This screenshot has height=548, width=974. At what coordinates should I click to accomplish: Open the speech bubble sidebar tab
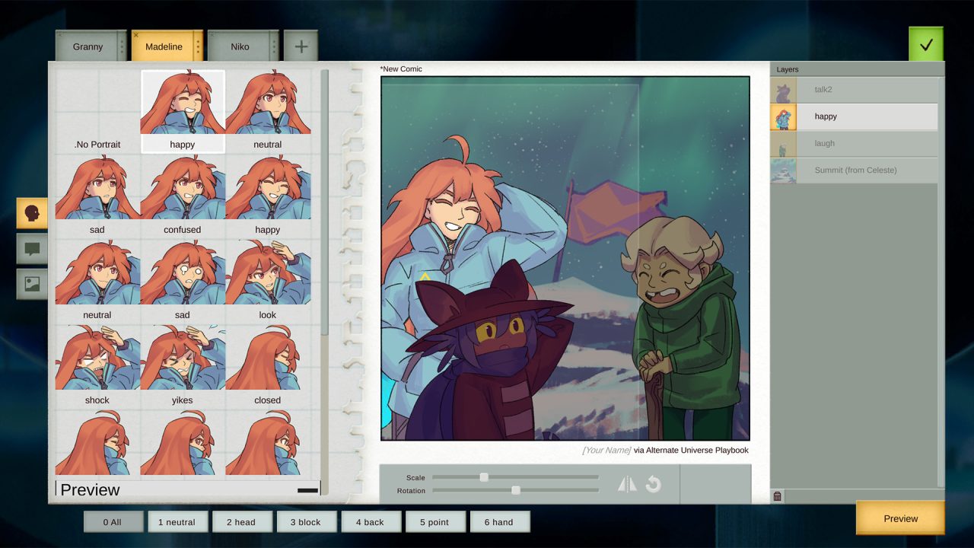(x=32, y=249)
